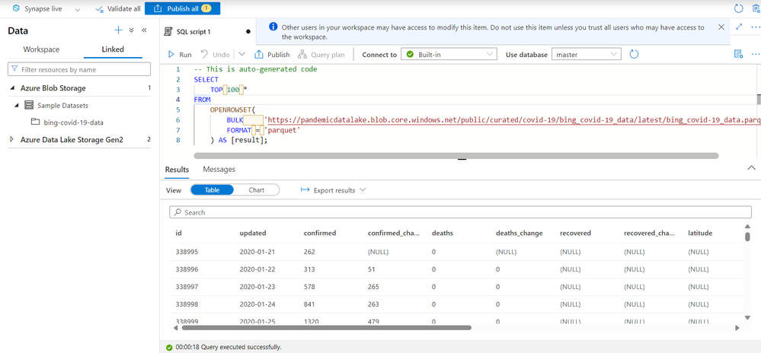Click the Synapse live icon
Image resolution: width=761 pixels, height=353 pixels.
[x=15, y=8]
